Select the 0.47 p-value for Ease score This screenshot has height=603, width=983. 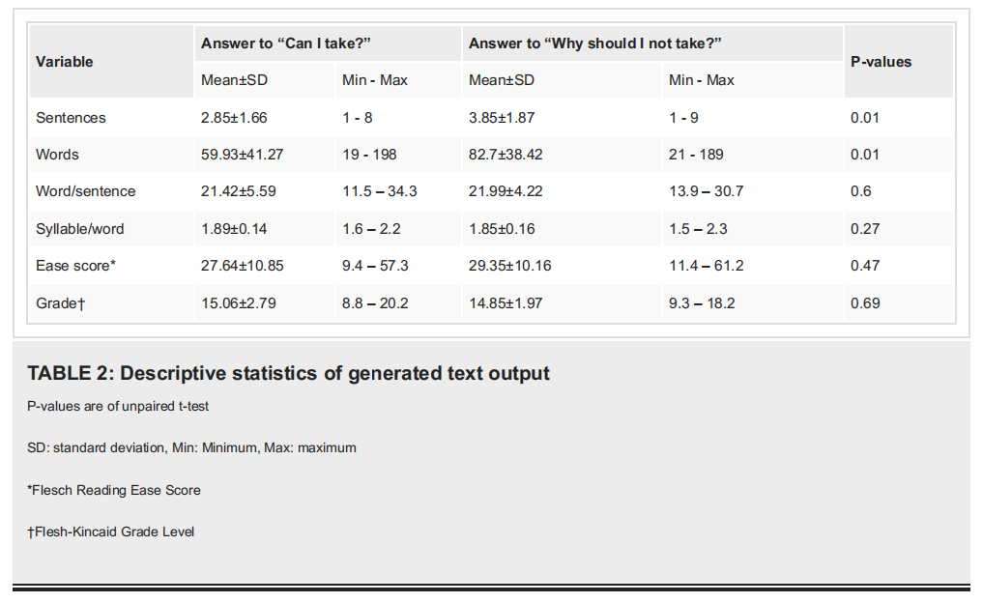click(865, 266)
